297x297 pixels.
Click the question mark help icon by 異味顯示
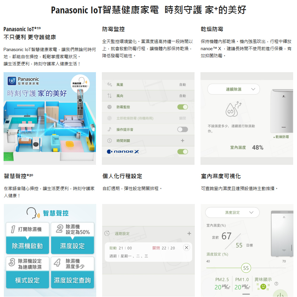(x=276, y=284)
